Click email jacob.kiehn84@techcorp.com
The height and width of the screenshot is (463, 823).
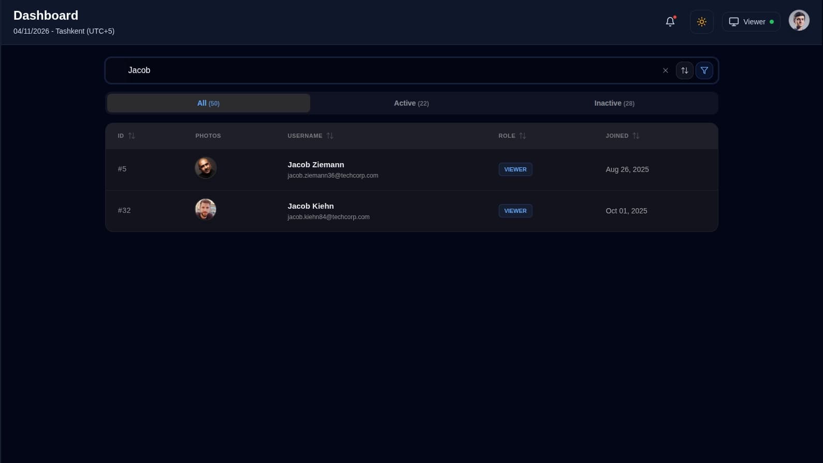click(328, 217)
